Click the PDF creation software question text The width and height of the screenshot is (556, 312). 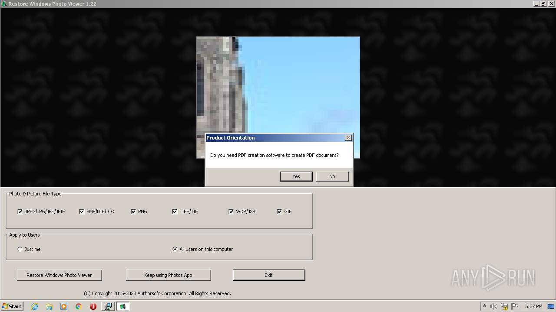[274, 155]
